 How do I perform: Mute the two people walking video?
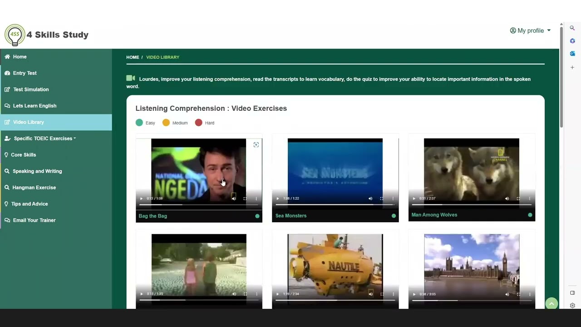pyautogui.click(x=234, y=294)
